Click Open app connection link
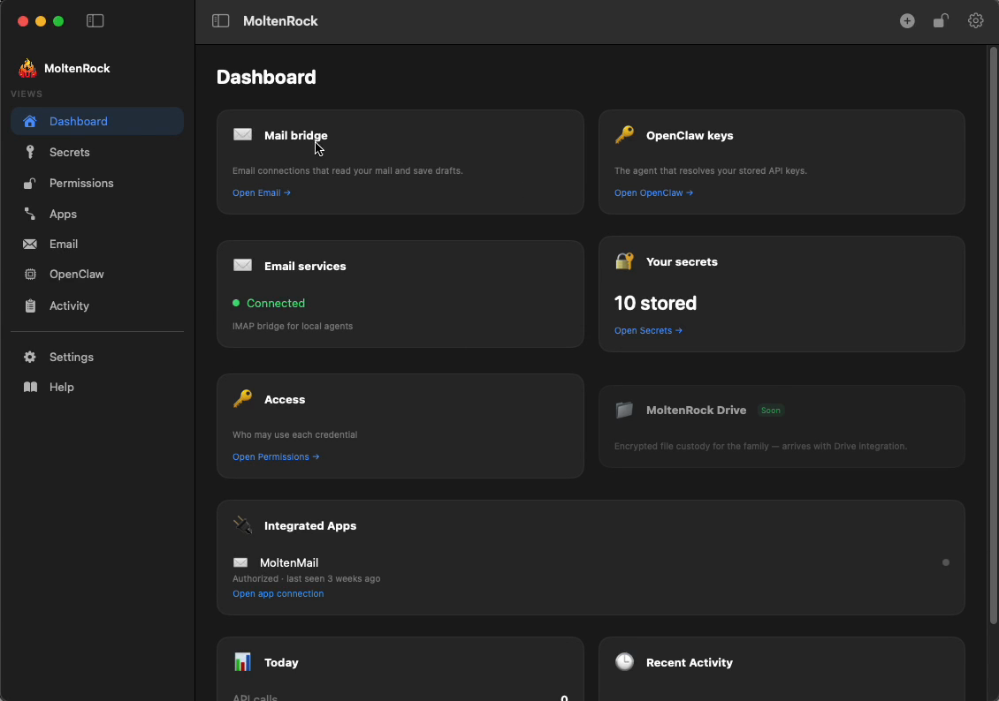This screenshot has height=701, width=999. click(x=278, y=593)
